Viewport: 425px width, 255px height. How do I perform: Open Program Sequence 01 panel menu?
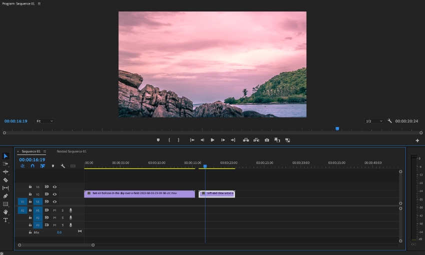[x=39, y=4]
